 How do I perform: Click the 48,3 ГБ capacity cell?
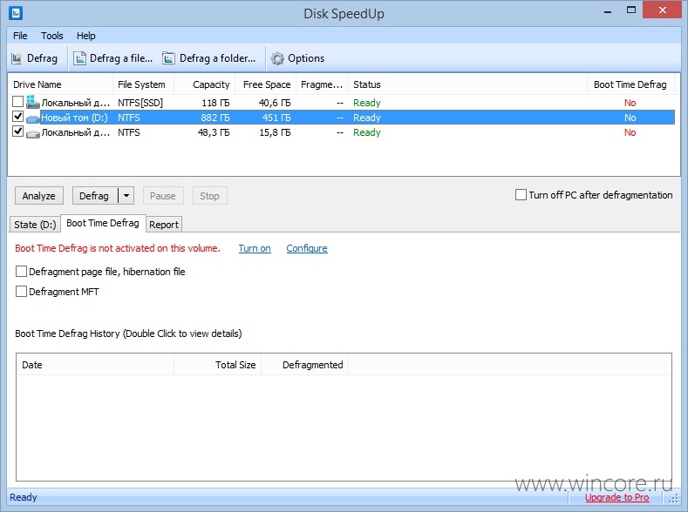pos(214,132)
